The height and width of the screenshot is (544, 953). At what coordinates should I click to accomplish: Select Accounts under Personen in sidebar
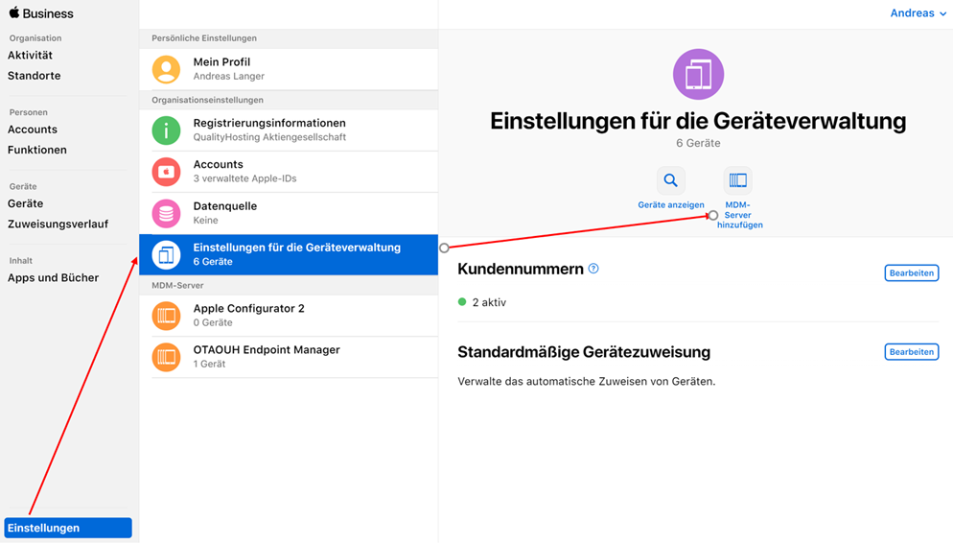point(33,129)
